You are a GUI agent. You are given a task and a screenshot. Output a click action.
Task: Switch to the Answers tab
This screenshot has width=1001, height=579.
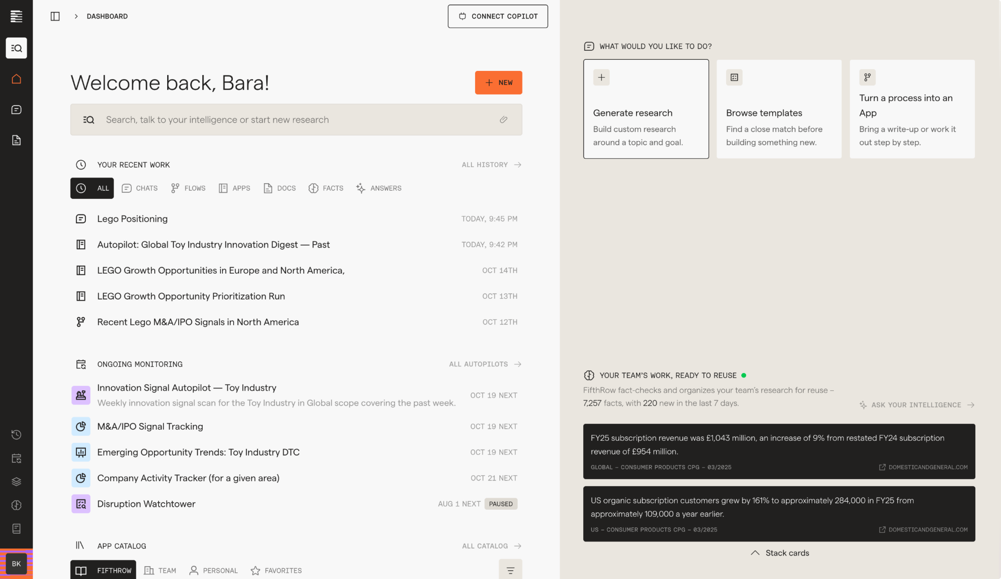tap(379, 188)
